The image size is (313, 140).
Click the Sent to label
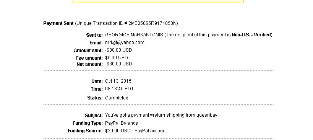click(94, 35)
